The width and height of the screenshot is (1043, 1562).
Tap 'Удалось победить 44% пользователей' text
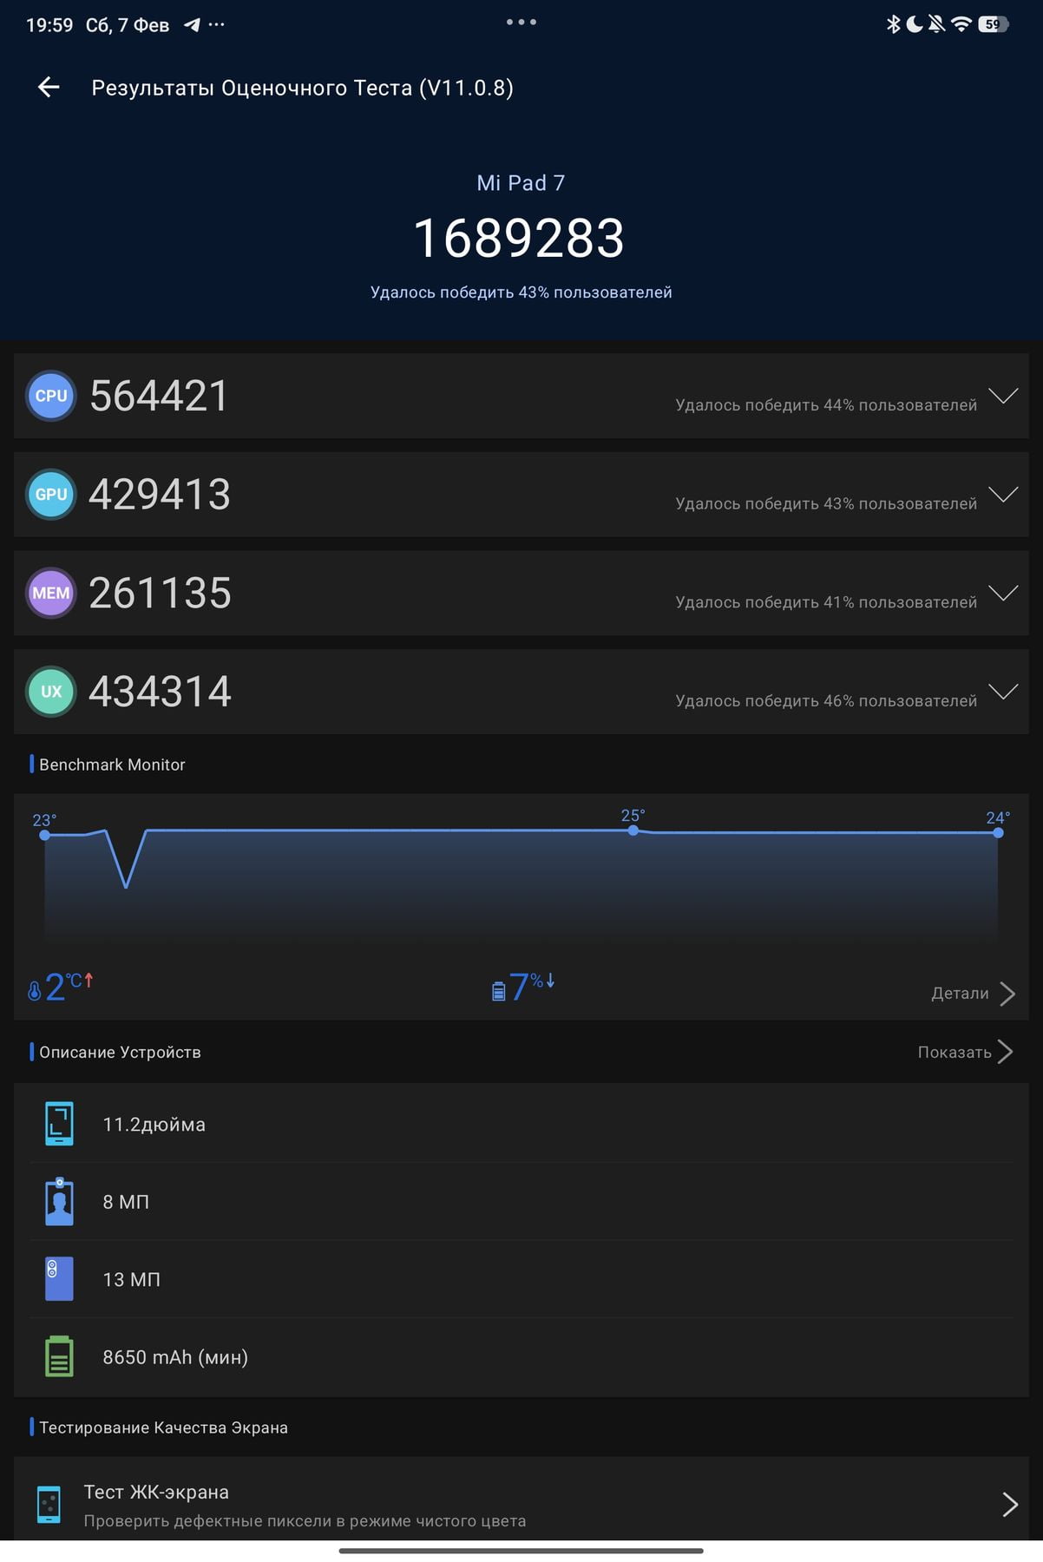click(x=826, y=405)
